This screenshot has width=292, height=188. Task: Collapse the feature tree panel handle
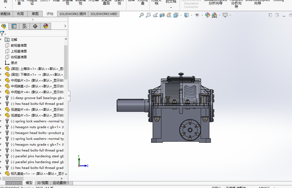click(69, 96)
